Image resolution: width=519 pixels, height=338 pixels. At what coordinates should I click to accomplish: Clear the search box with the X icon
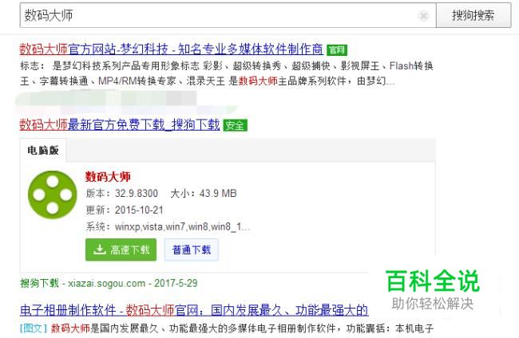tap(423, 15)
